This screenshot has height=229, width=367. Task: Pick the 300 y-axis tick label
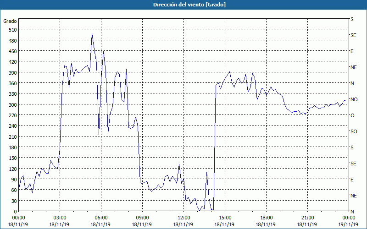13,104
